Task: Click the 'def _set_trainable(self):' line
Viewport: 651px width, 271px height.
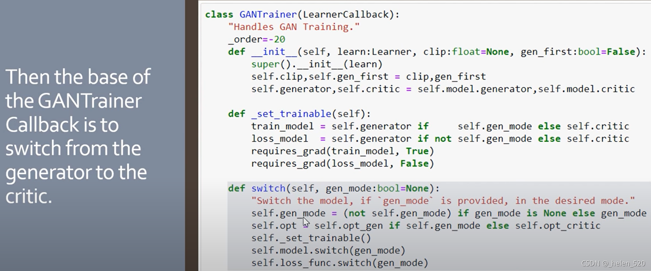Action: 299,114
